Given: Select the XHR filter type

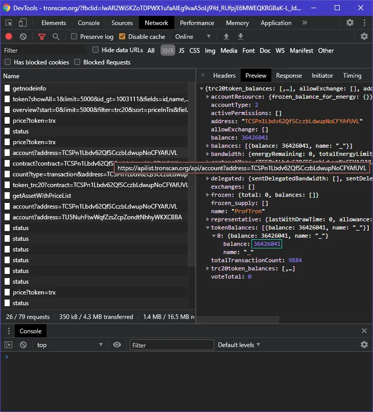Looking at the screenshot, I should 168,51.
